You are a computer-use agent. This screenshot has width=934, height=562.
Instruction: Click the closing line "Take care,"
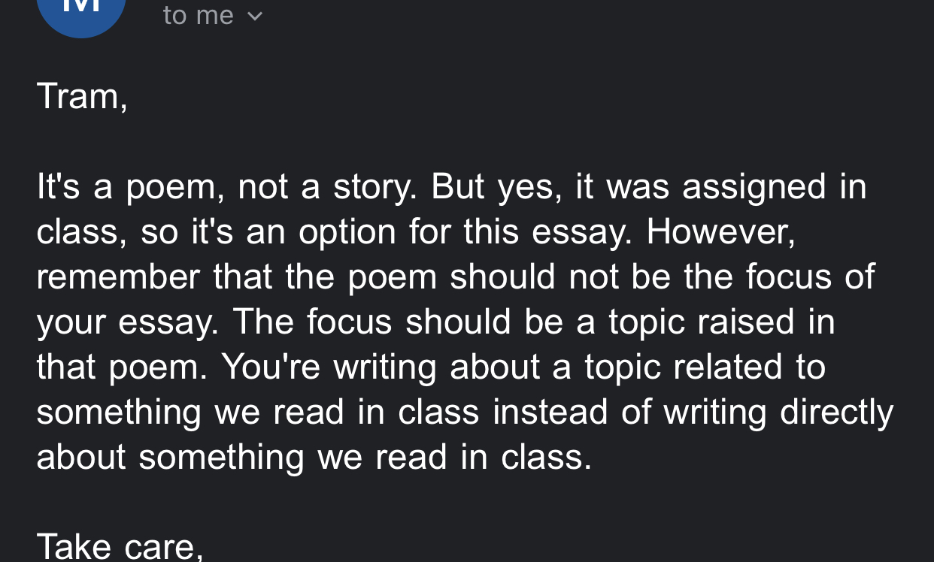click(x=120, y=546)
